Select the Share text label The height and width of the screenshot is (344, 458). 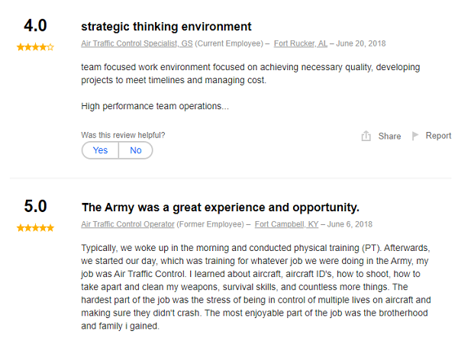pyautogui.click(x=389, y=137)
